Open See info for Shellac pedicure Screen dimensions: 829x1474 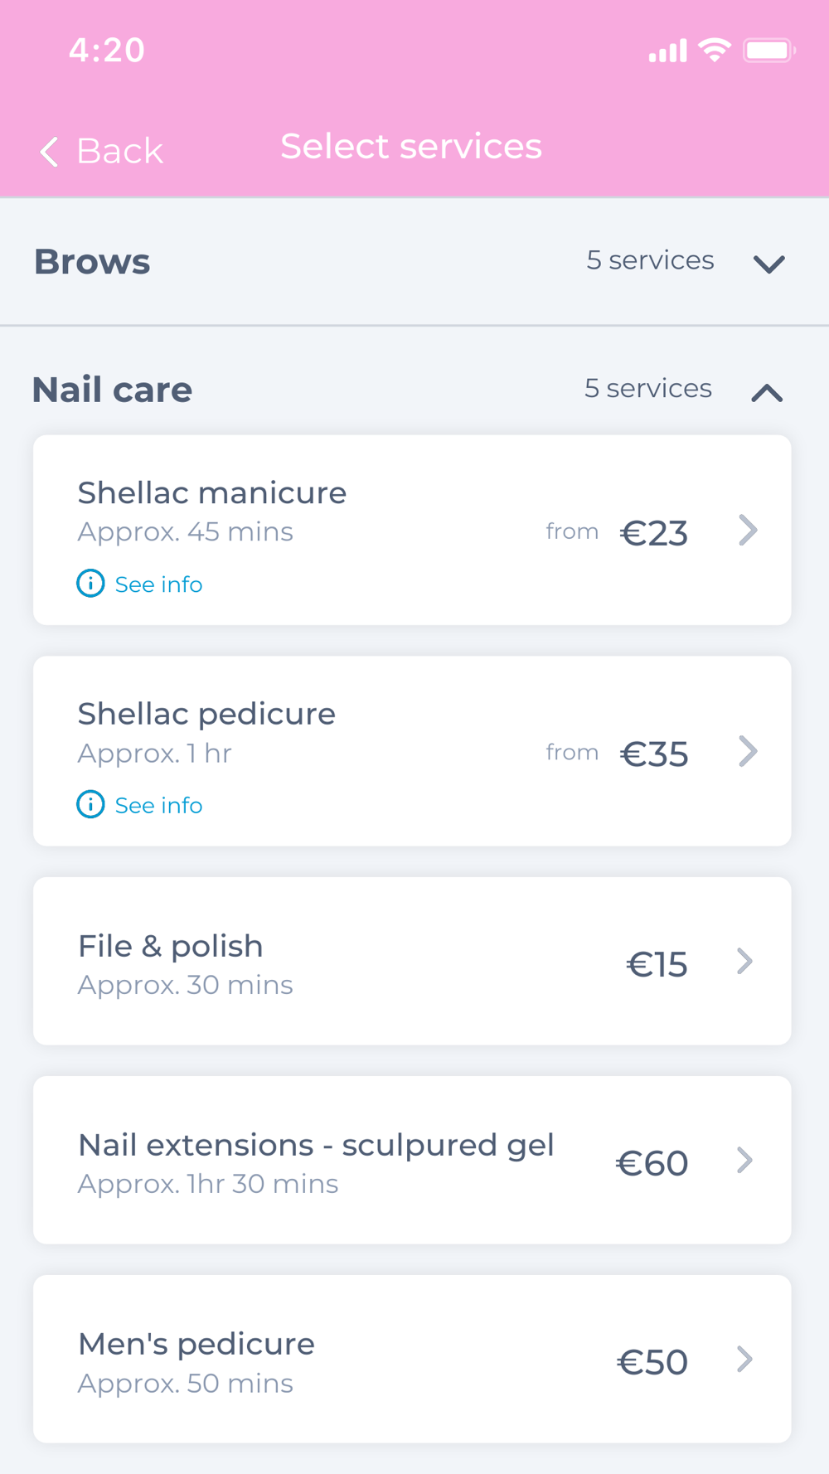158,805
